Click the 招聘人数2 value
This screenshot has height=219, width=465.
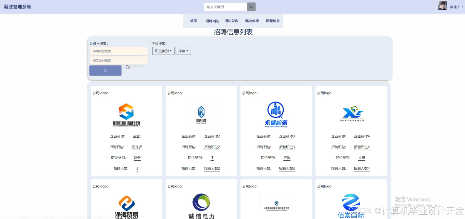(212, 169)
